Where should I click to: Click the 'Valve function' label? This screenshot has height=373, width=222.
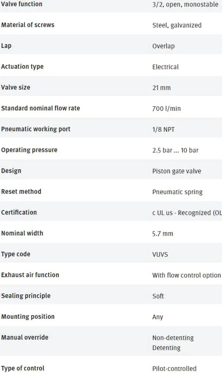point(22,4)
